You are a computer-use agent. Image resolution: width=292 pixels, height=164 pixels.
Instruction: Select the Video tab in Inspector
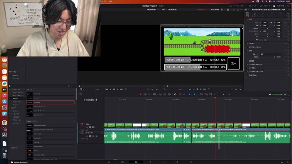click(x=247, y=14)
